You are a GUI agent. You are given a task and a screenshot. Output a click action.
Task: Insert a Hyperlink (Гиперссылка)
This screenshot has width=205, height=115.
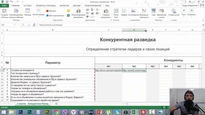[x=174, y=12]
